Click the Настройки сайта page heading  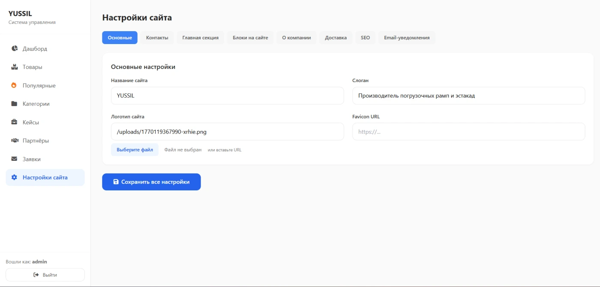tap(137, 18)
